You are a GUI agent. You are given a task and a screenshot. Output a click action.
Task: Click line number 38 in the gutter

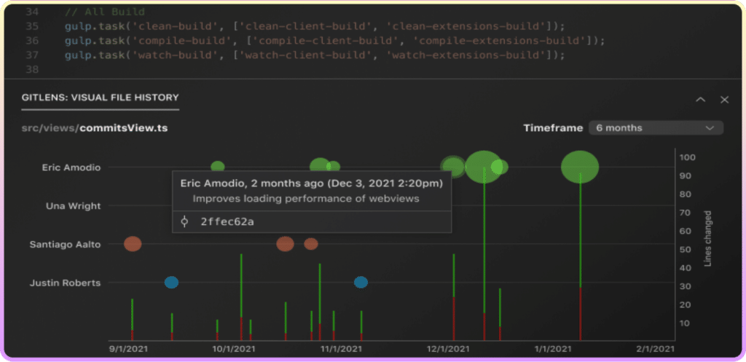pyautogui.click(x=31, y=71)
